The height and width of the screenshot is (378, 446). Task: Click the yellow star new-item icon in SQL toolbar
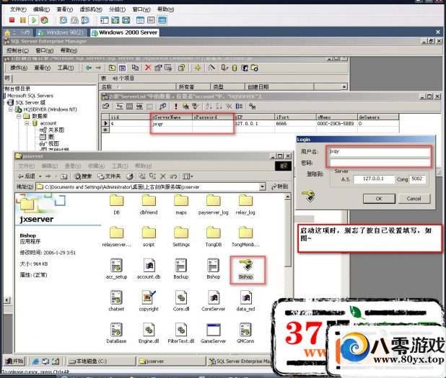click(198, 68)
